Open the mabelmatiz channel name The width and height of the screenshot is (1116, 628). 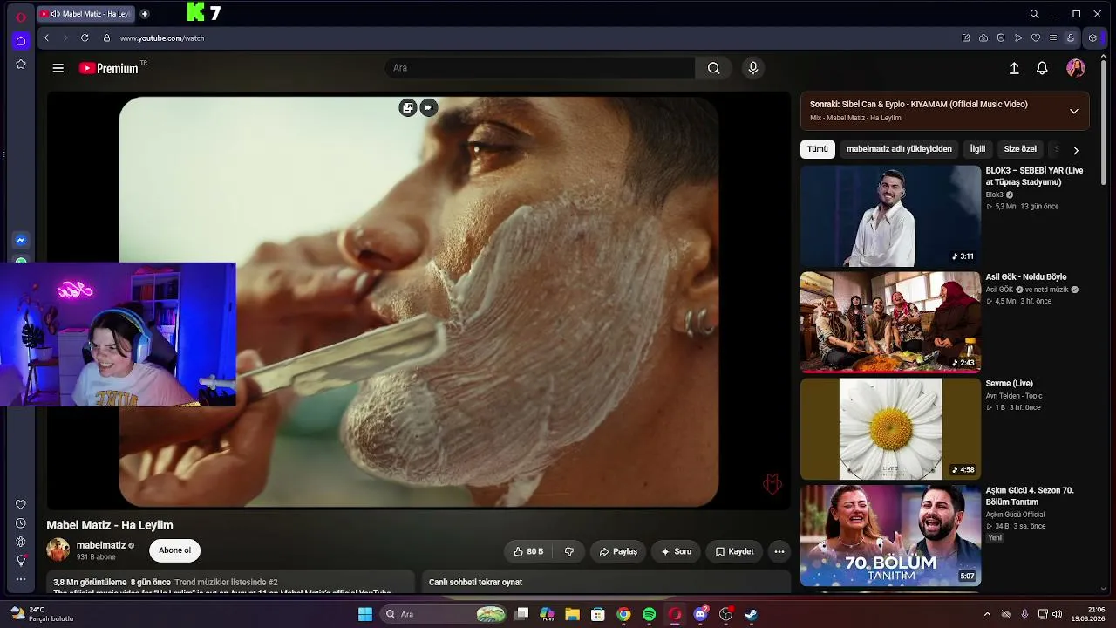[101, 545]
